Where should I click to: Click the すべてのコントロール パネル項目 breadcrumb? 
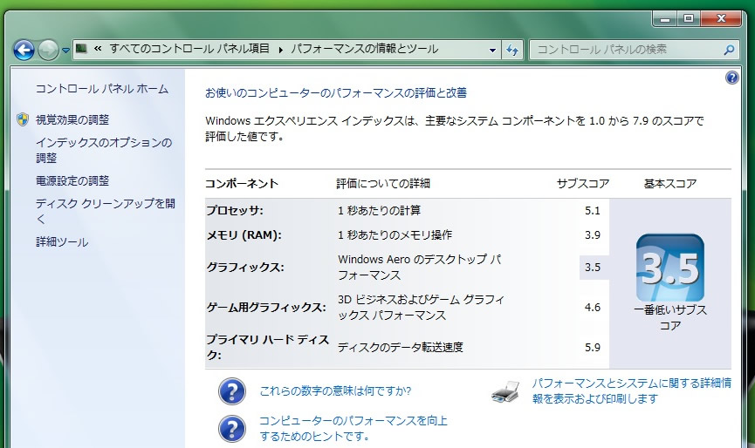coord(189,49)
